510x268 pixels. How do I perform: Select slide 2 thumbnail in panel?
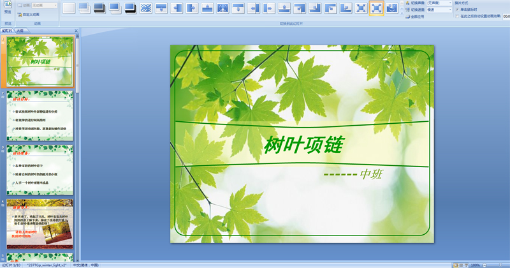coord(40,115)
